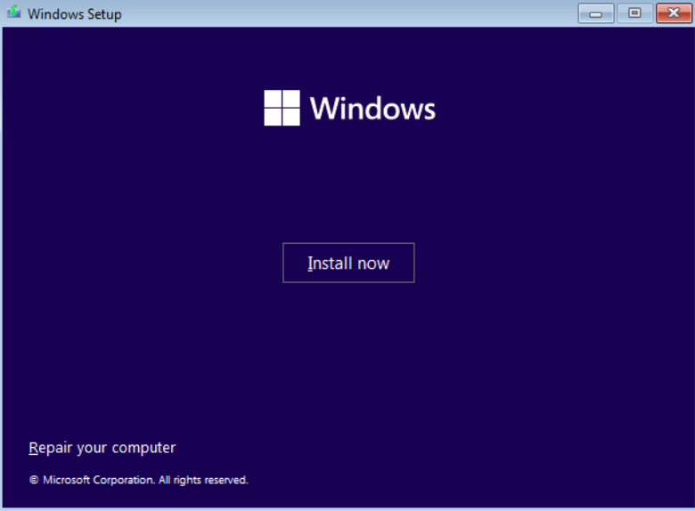695x511 pixels.
Task: Click the Windows Setup title bar icon
Action: pos(13,13)
